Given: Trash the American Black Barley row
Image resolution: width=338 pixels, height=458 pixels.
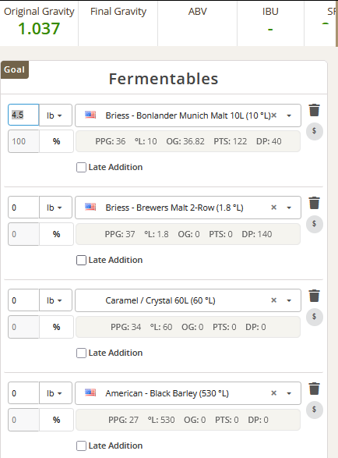Looking at the screenshot, I should 315,389.
